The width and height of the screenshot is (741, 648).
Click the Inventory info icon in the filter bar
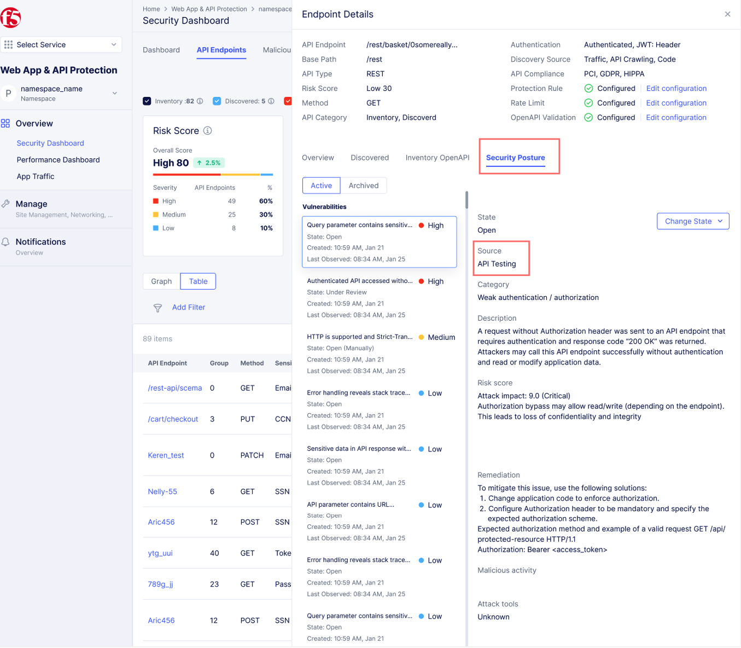(x=200, y=101)
